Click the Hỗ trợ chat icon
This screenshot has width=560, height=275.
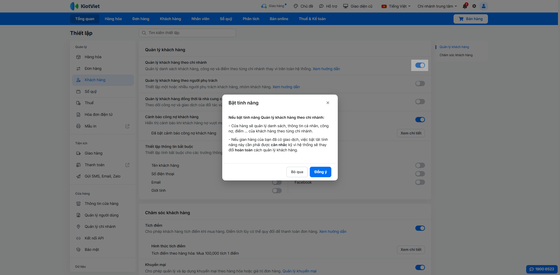[321, 6]
